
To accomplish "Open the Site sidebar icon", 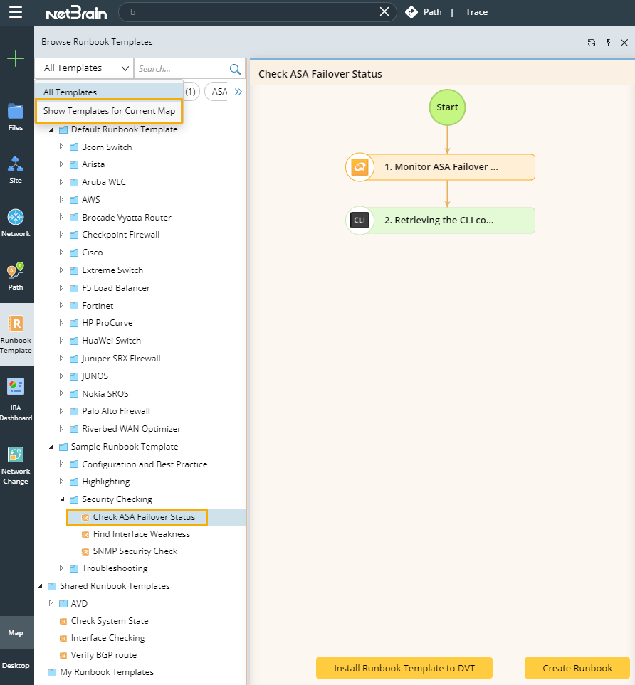I will 16,170.
